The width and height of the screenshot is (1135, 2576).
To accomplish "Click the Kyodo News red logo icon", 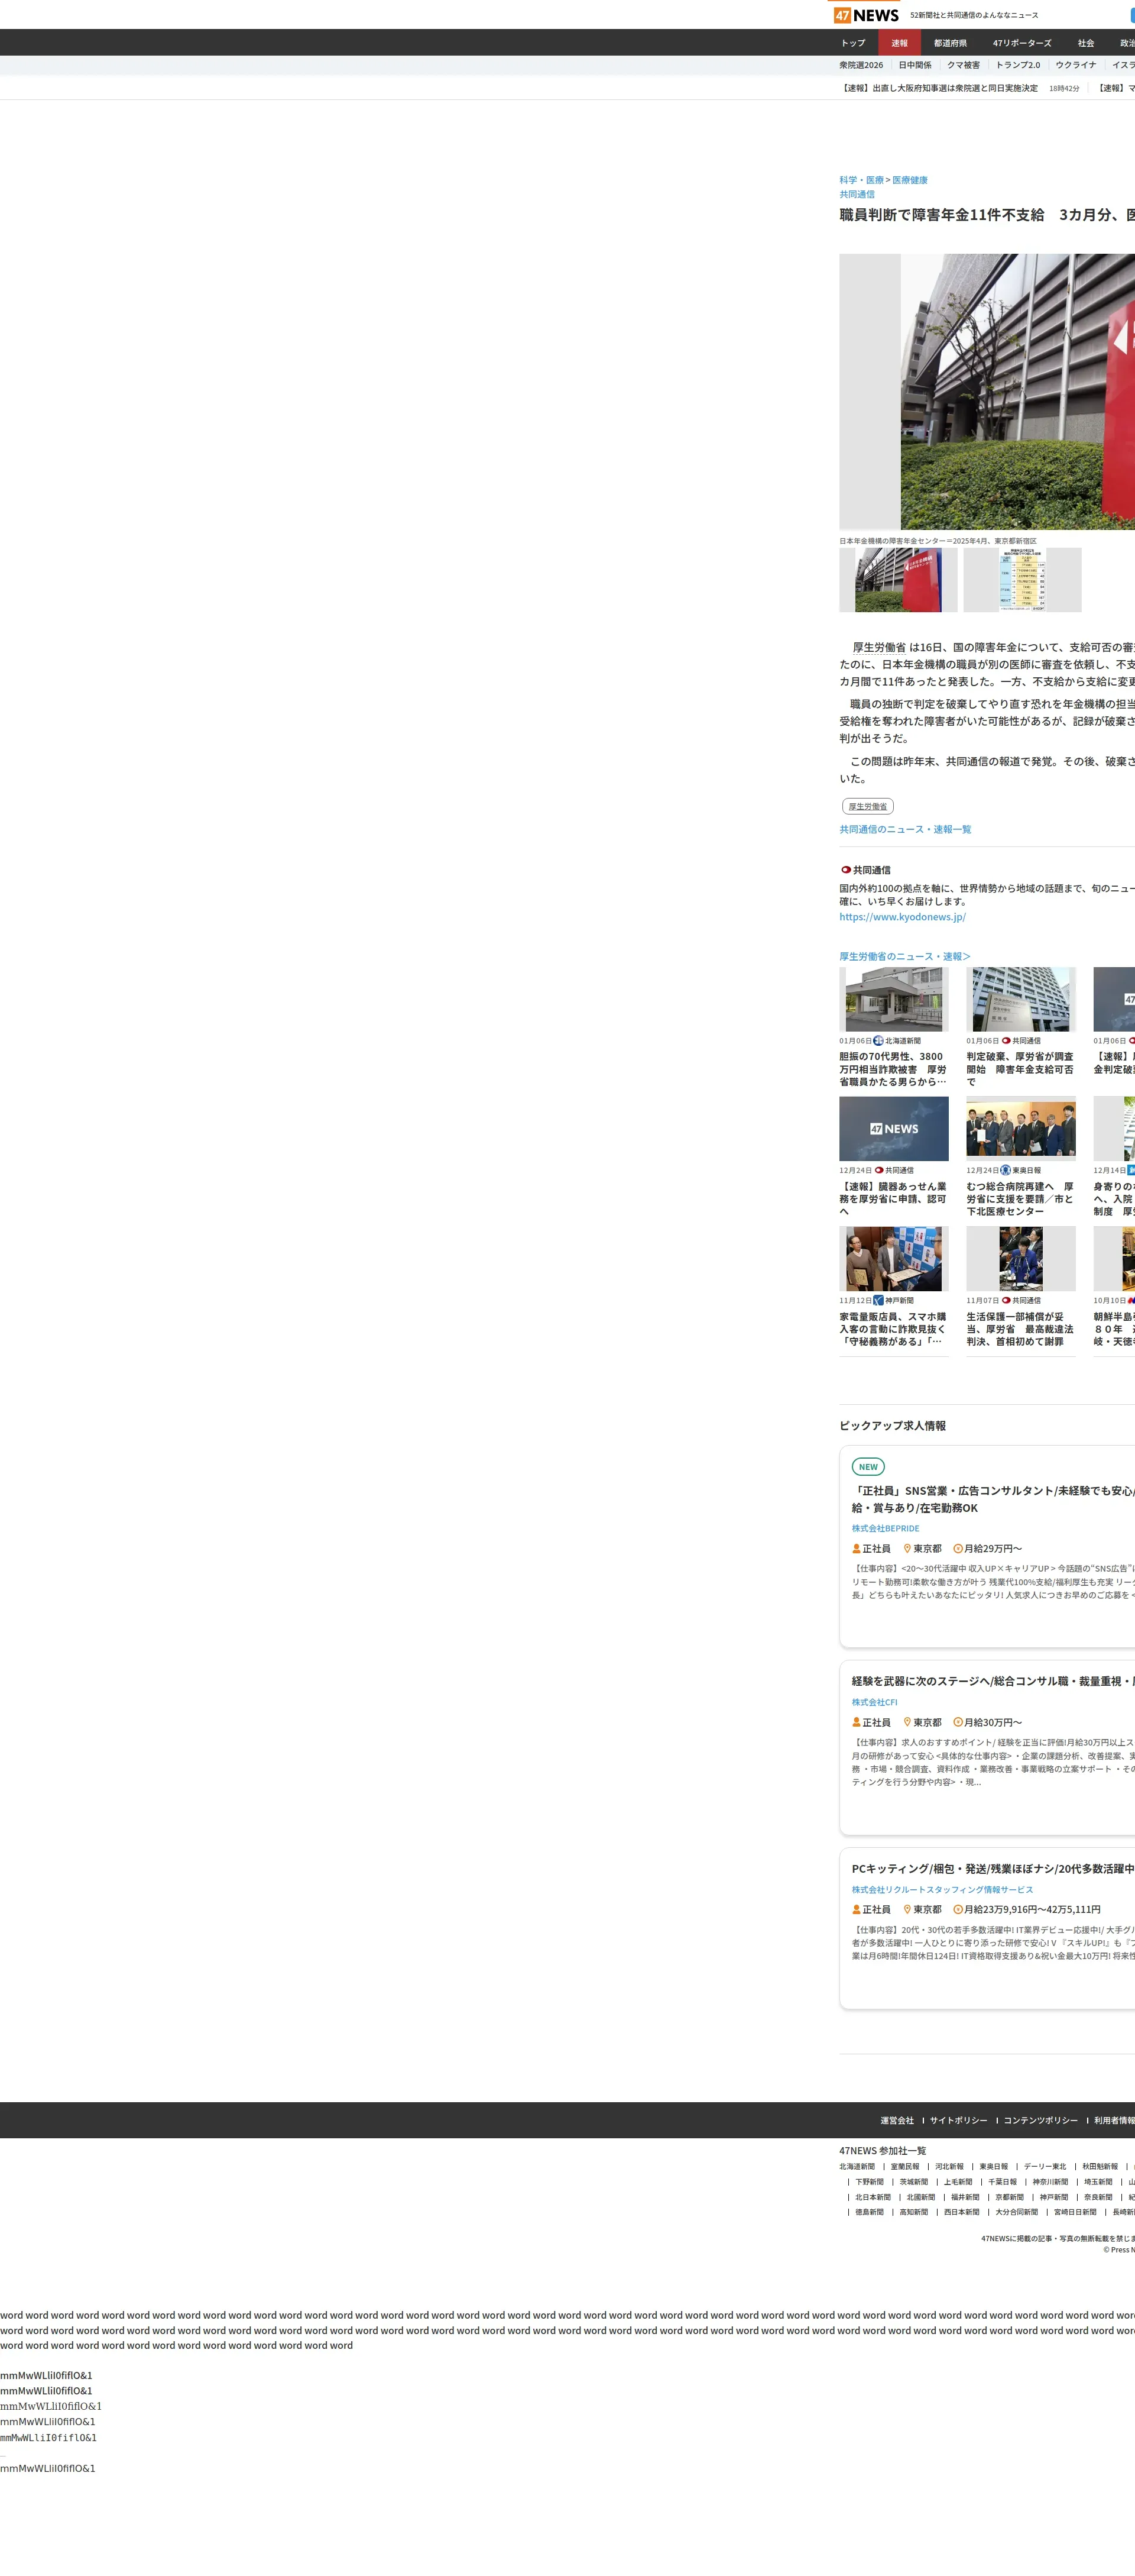I will (x=845, y=870).
